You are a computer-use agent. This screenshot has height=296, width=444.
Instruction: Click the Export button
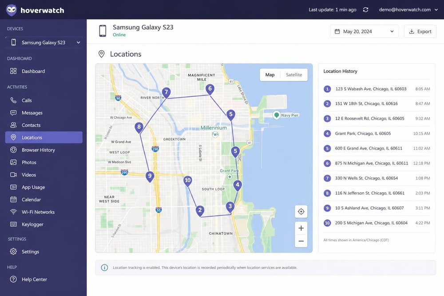click(x=420, y=32)
